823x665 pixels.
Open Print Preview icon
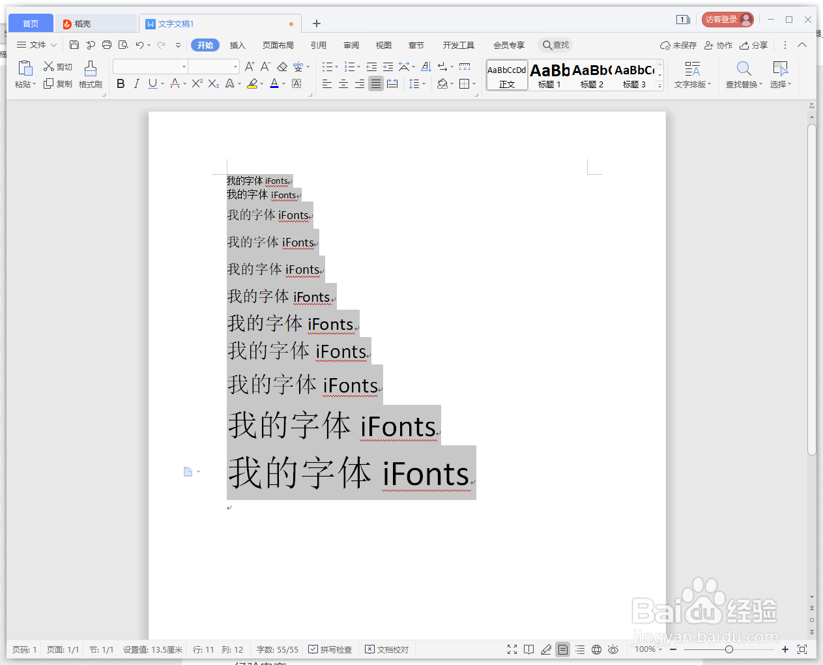(123, 45)
